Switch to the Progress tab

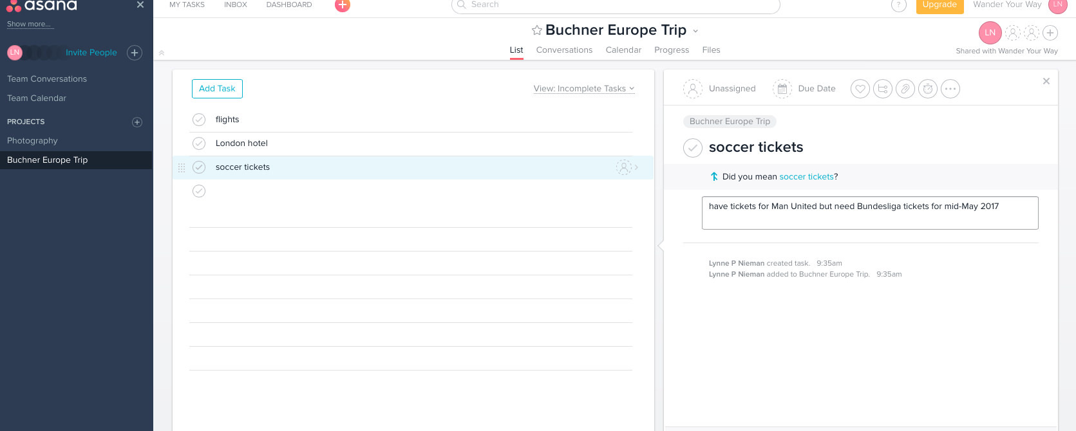pyautogui.click(x=672, y=50)
